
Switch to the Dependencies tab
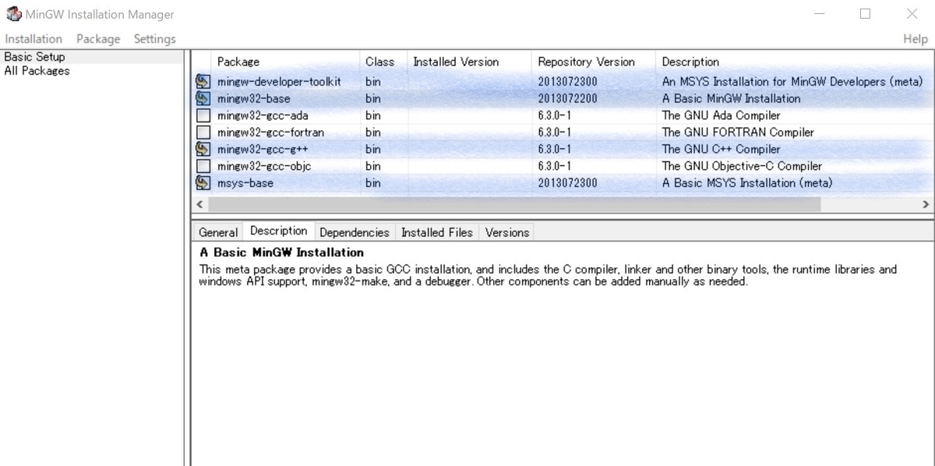pos(354,232)
